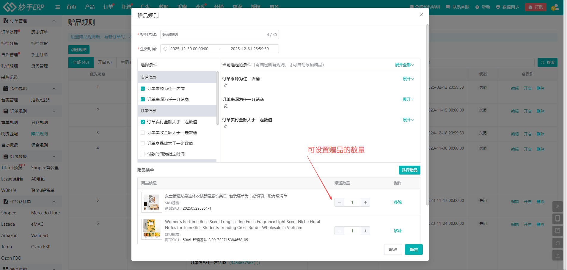Collapse the 订单规则 sidebar group

pyautogui.click(x=54, y=111)
